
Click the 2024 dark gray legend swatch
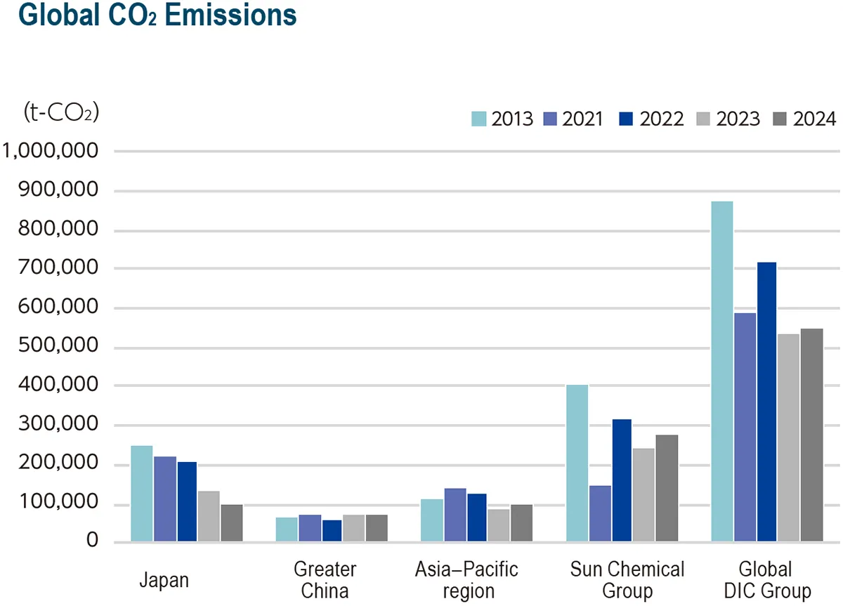[780, 118]
